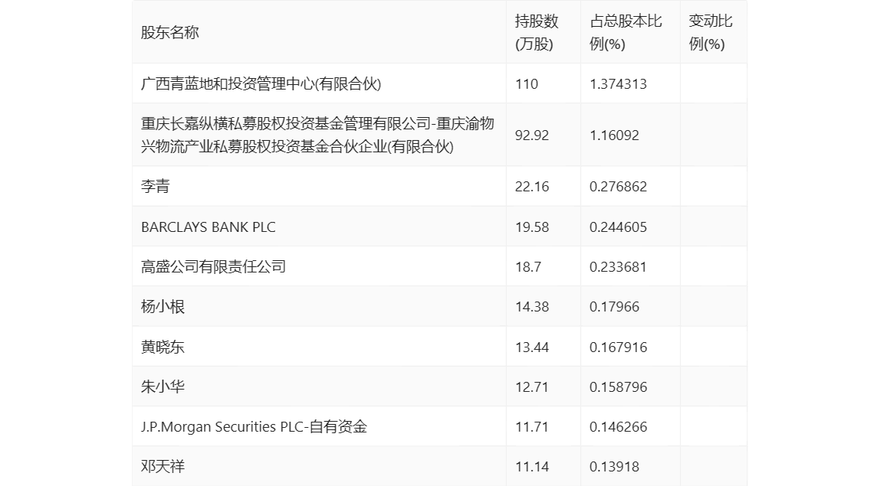Click the 1.374313 percentage cell

(618, 83)
